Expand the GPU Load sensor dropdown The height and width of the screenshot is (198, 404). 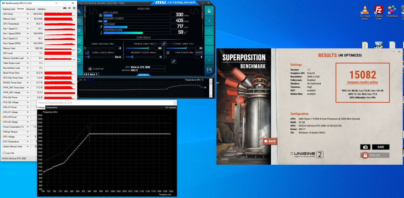[28, 53]
